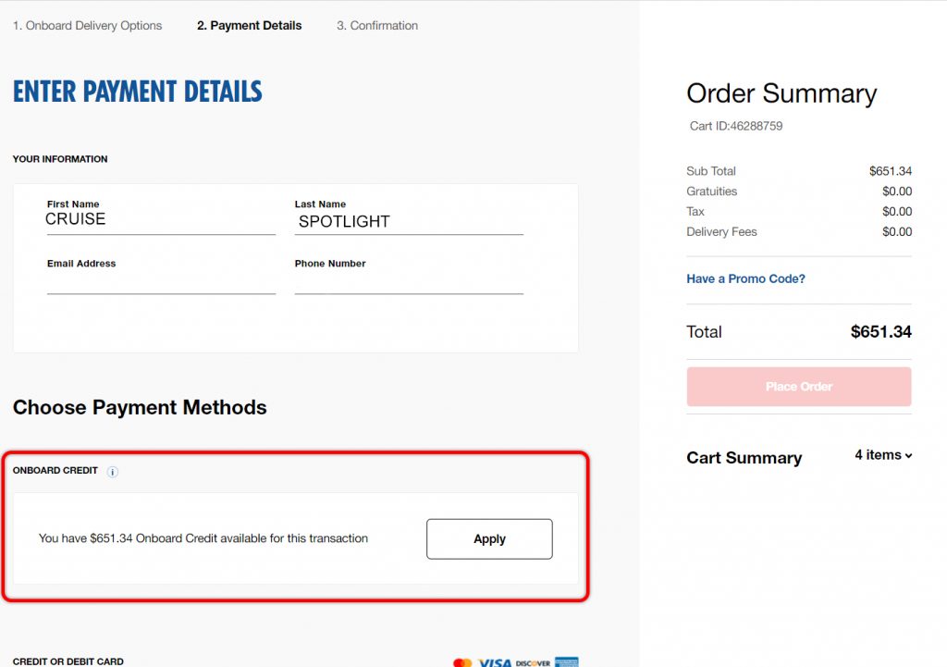947x667 pixels.
Task: Go to Onboard Delivery Options step
Action: [88, 25]
